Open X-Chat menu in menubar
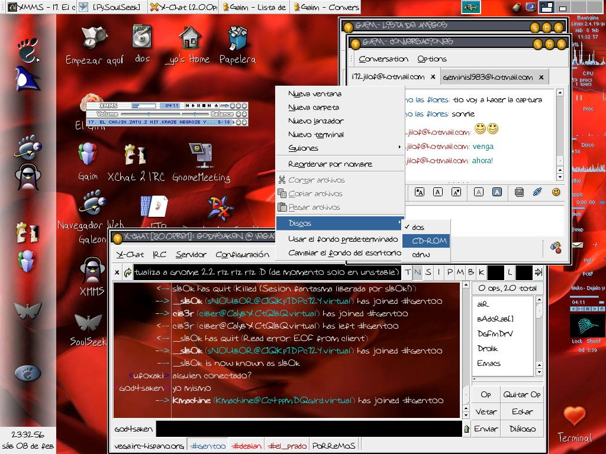Screen dimensions: 606x454 point(130,254)
